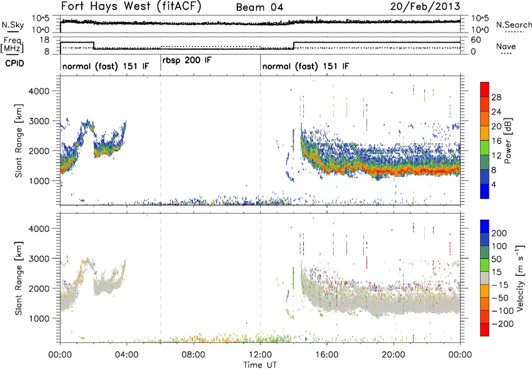Viewport: 532px width, 369px height.
Task: Select the "24" value on the power colorbar
Action: click(496, 112)
